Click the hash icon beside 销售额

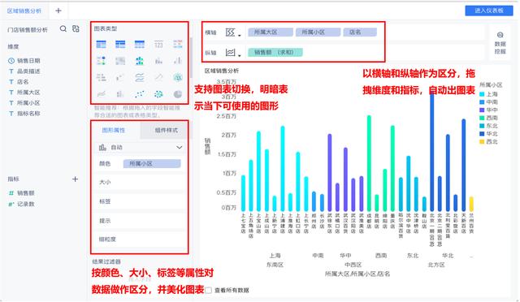tap(11, 193)
